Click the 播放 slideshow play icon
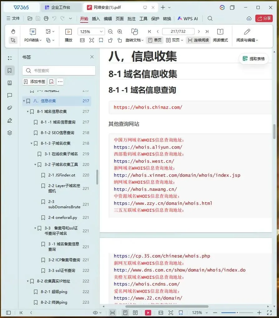This screenshot has height=318, width=279. coord(69,32)
